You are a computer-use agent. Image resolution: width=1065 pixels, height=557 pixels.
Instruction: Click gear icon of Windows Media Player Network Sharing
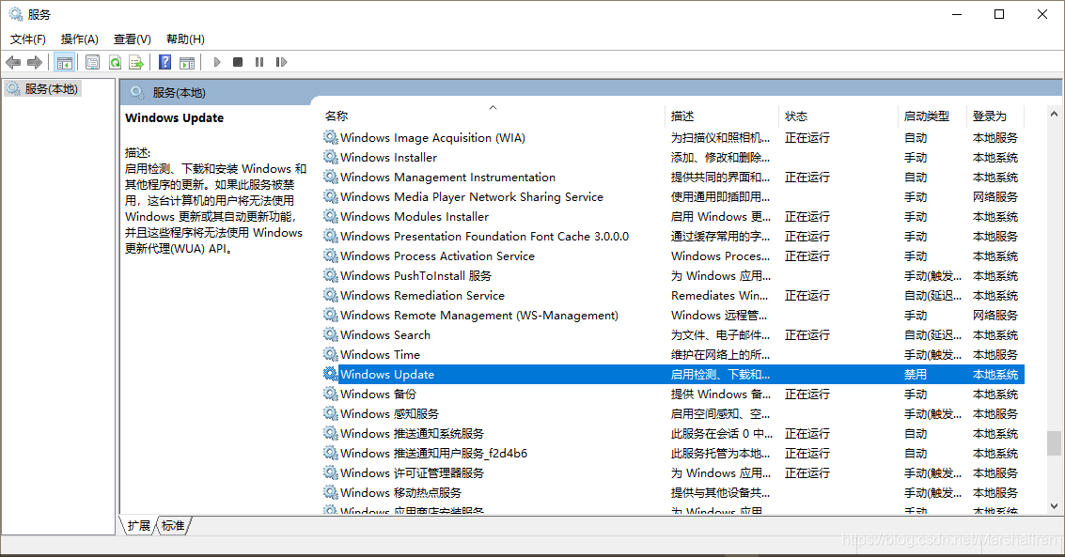(x=330, y=196)
